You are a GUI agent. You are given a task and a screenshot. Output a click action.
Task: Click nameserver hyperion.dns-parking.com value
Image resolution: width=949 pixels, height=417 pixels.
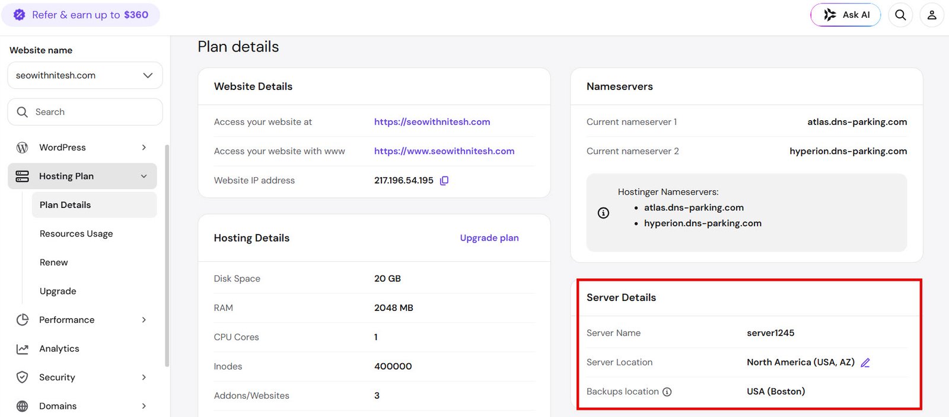coord(848,151)
